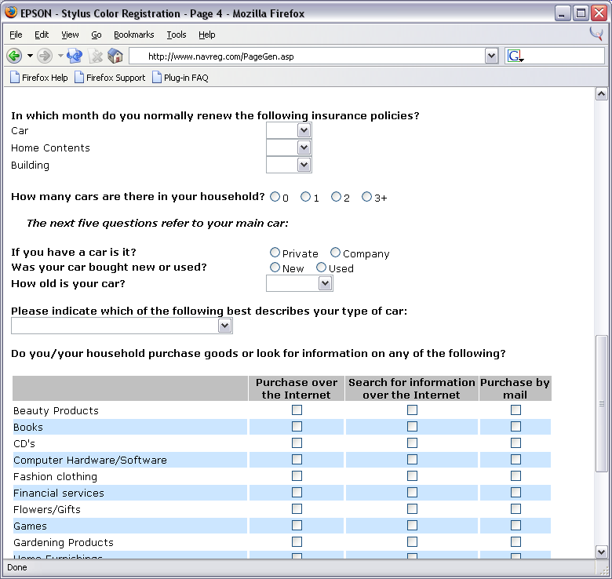Go to the Home page
The height and width of the screenshot is (579, 612).
point(115,56)
